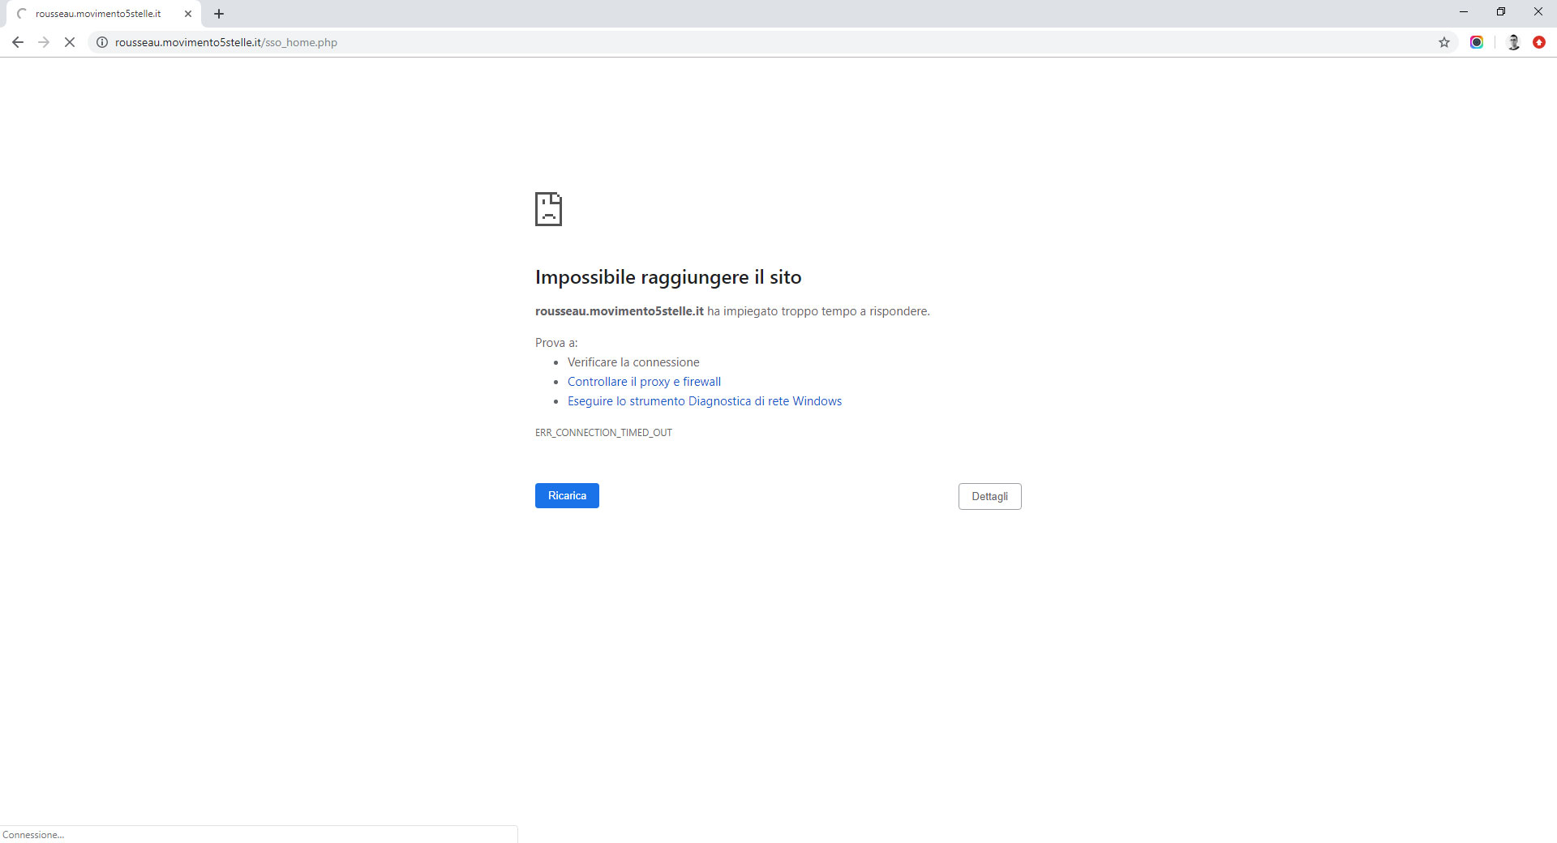Close the rousseau.movimento5stelle.it tab

[188, 14]
